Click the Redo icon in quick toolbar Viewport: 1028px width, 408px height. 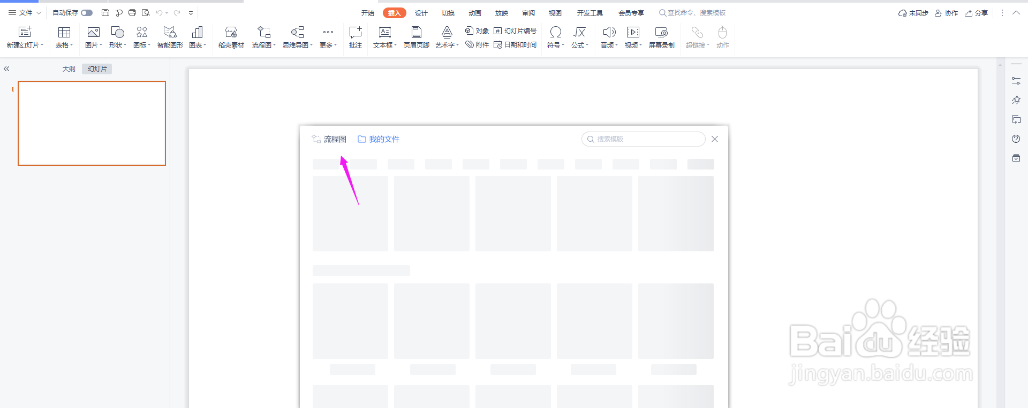click(177, 13)
